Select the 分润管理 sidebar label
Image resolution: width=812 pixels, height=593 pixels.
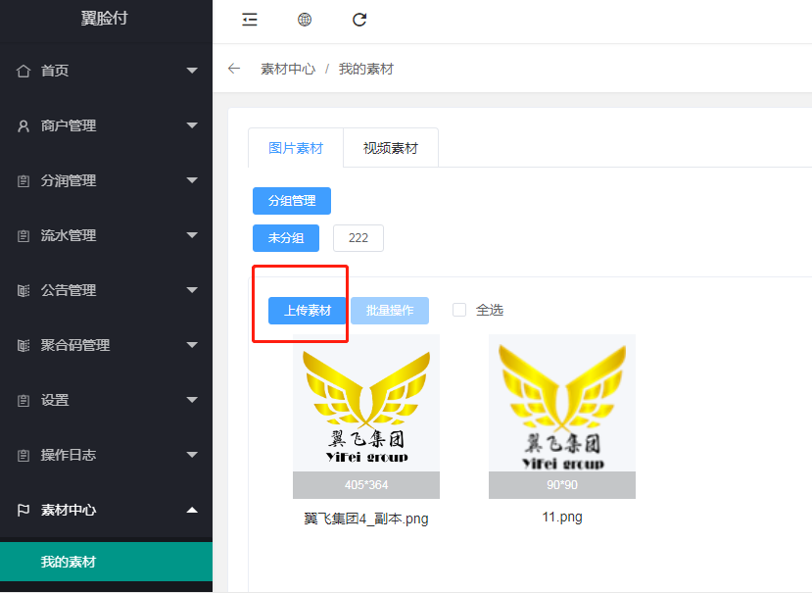69,180
